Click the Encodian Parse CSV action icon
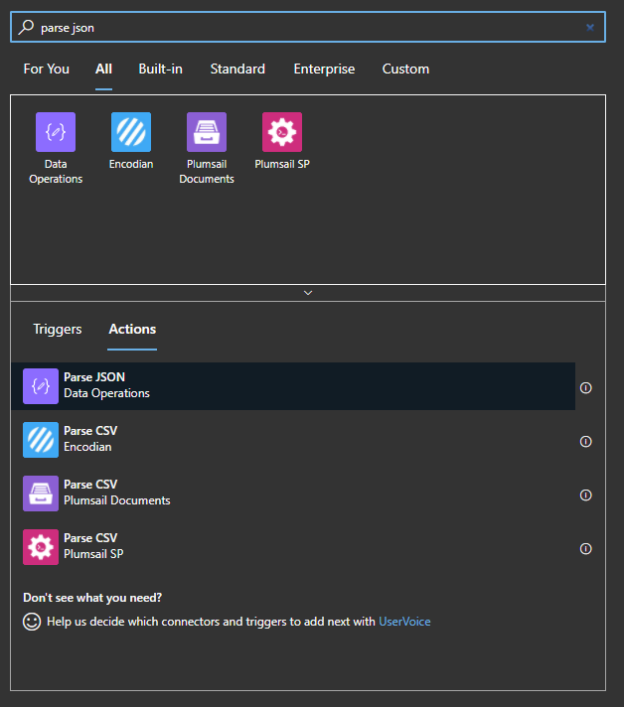624x707 pixels. [41, 440]
